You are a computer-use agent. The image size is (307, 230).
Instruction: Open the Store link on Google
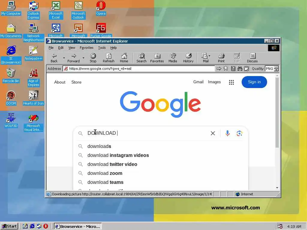(x=76, y=82)
